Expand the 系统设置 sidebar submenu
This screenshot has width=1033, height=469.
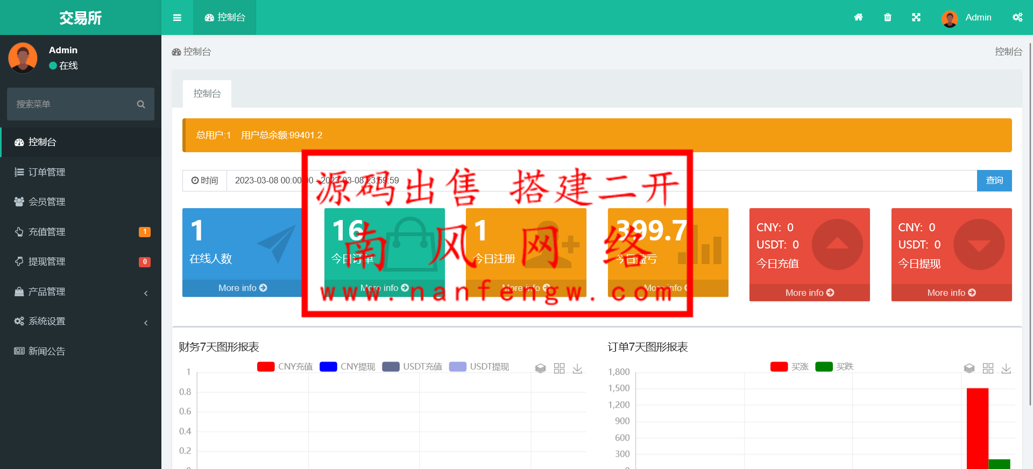81,321
